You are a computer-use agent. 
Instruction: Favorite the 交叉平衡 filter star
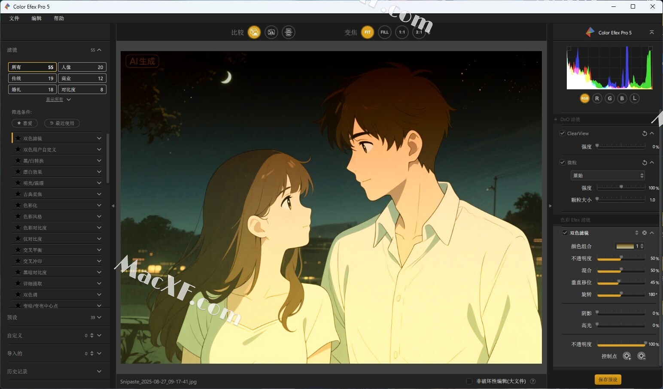tap(18, 250)
